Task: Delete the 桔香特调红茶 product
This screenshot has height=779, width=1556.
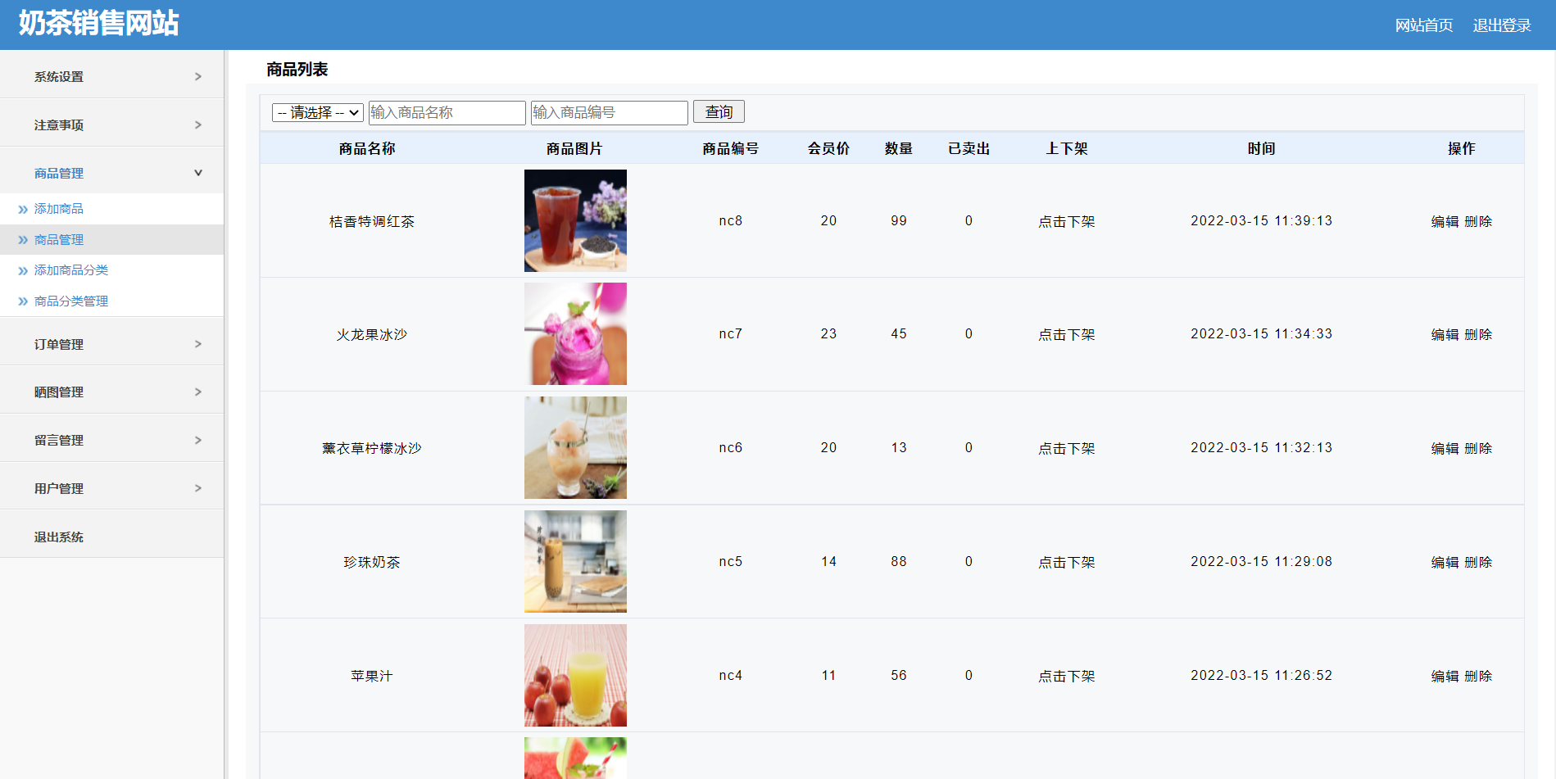Action: (x=1478, y=221)
